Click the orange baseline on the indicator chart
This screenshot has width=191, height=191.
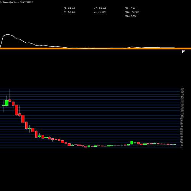95,49
